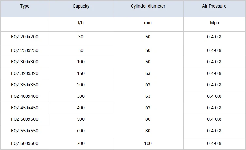Screen dimensions: 246x150
Task: Select the FQZ 550x550 type cell
Action: pyautogui.click(x=25, y=131)
